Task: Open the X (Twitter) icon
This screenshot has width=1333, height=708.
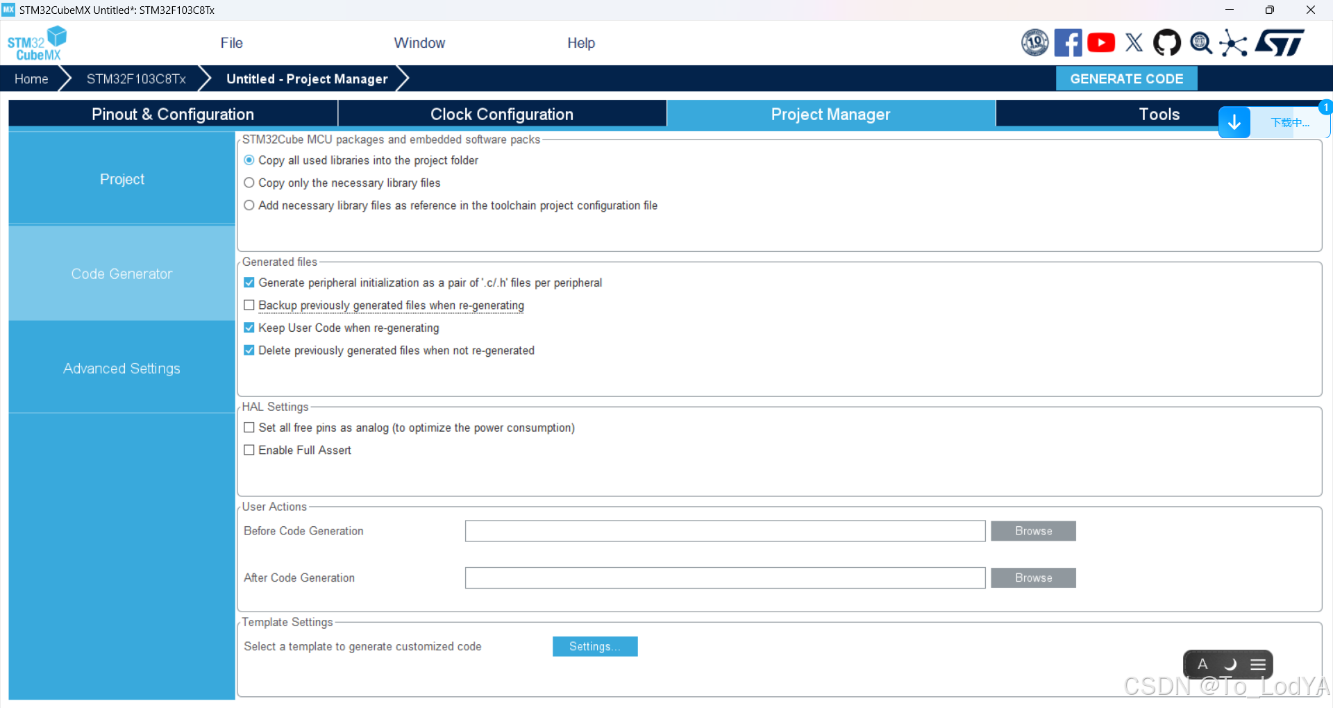Action: click(x=1134, y=43)
